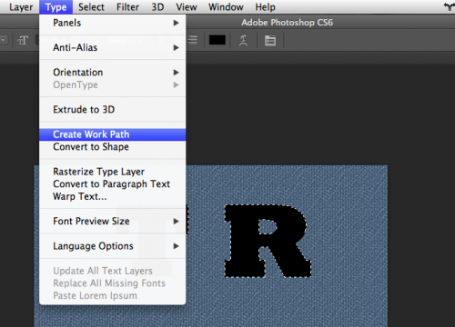This screenshot has width=455, height=327.
Task: Choose Rasterize Type Layer
Action: coord(113,172)
